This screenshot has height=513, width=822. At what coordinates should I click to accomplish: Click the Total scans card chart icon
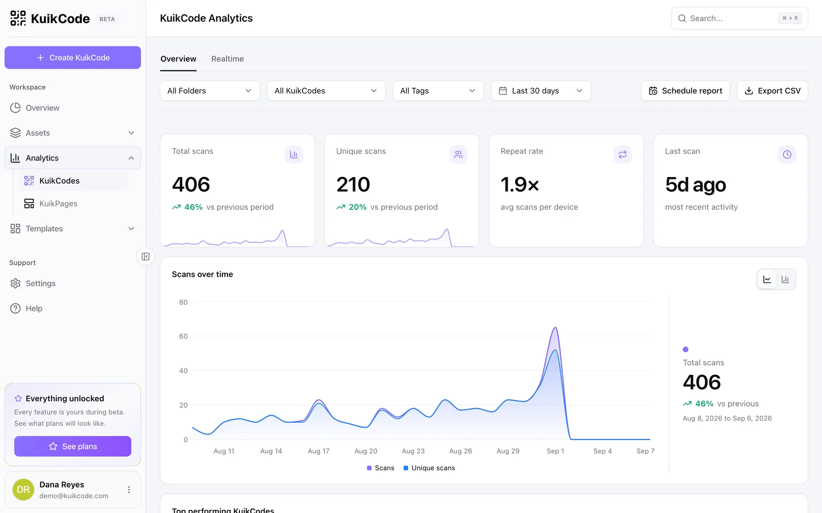[x=294, y=154]
